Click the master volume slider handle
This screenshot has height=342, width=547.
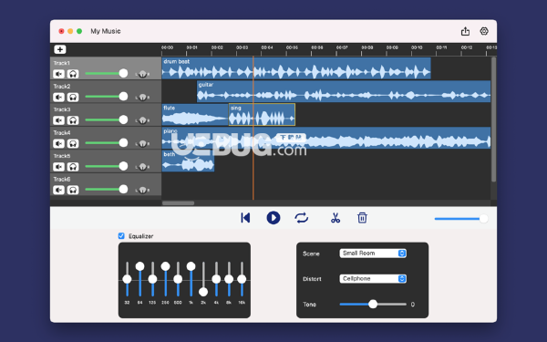click(x=483, y=219)
